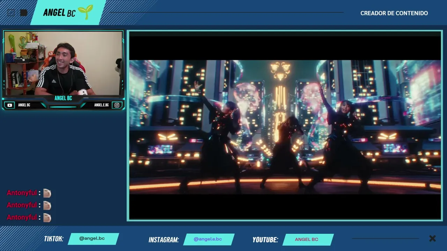Image resolution: width=447 pixels, height=251 pixels.
Task: Click the ANGEL BC logo title in header
Action: coord(59,13)
